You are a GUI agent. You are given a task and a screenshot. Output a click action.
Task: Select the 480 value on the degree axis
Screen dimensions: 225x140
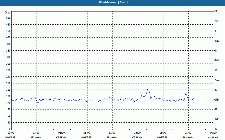coord(8,24)
